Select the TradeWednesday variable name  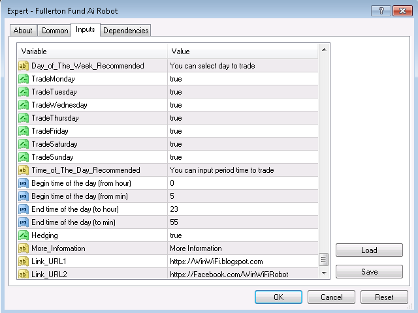click(59, 105)
